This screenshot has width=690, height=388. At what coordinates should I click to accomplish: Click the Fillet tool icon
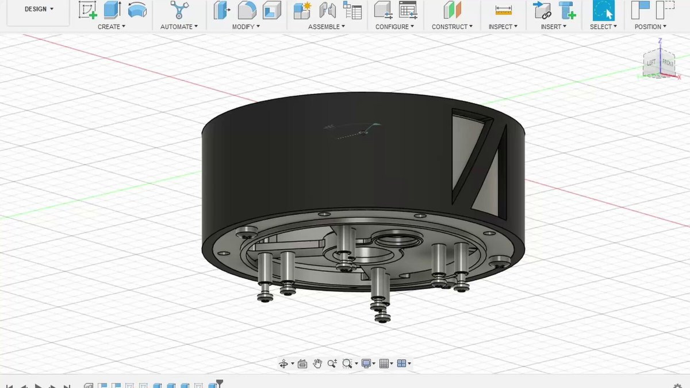point(247,10)
